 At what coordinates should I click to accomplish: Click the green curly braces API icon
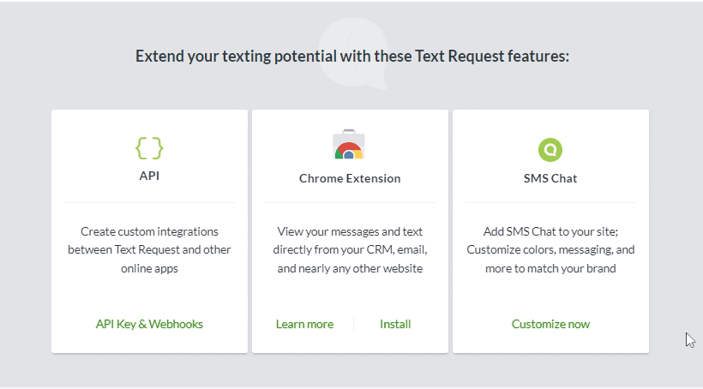coord(149,148)
